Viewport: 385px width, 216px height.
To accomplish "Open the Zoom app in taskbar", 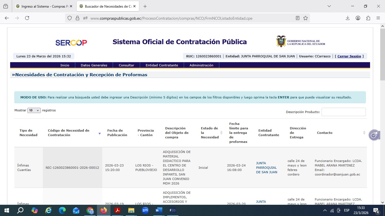I will pos(145,210).
